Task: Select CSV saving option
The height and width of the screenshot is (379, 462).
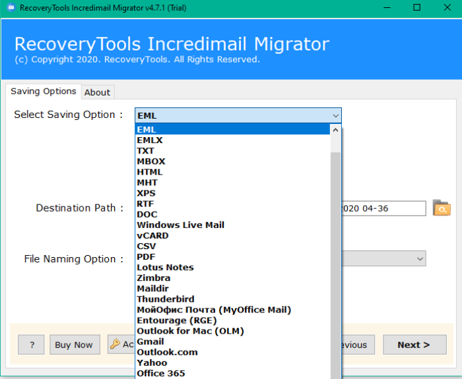Action: tap(232, 246)
